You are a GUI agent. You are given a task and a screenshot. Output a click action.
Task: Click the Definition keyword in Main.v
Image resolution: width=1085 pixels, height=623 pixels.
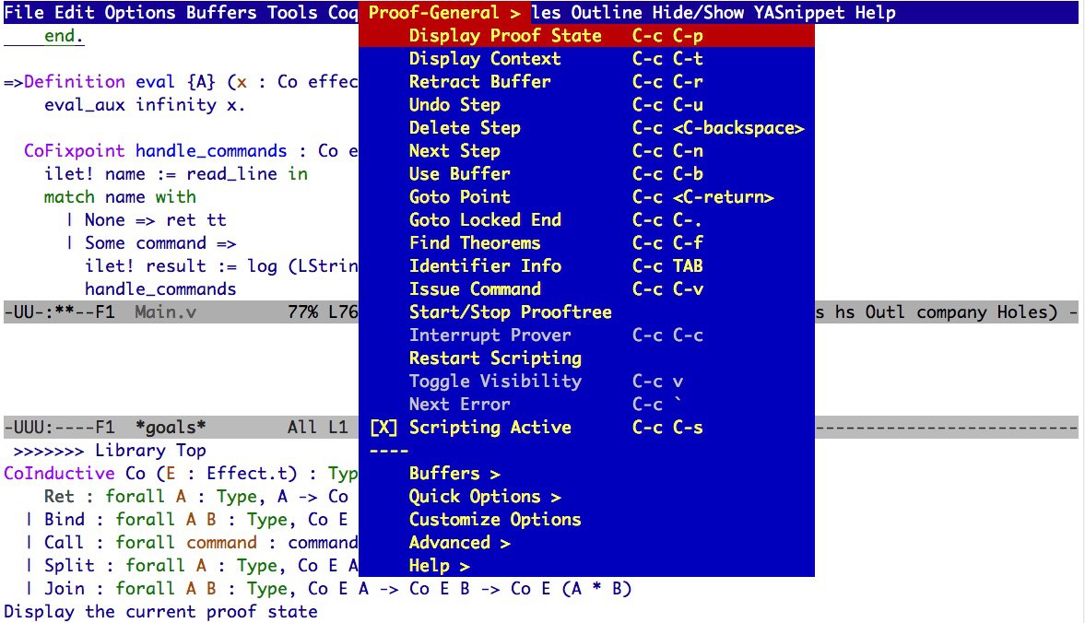pyautogui.click(x=74, y=82)
